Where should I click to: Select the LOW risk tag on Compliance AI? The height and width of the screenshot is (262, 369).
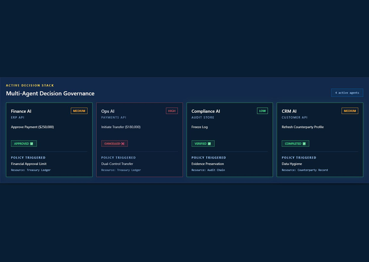(x=262, y=111)
